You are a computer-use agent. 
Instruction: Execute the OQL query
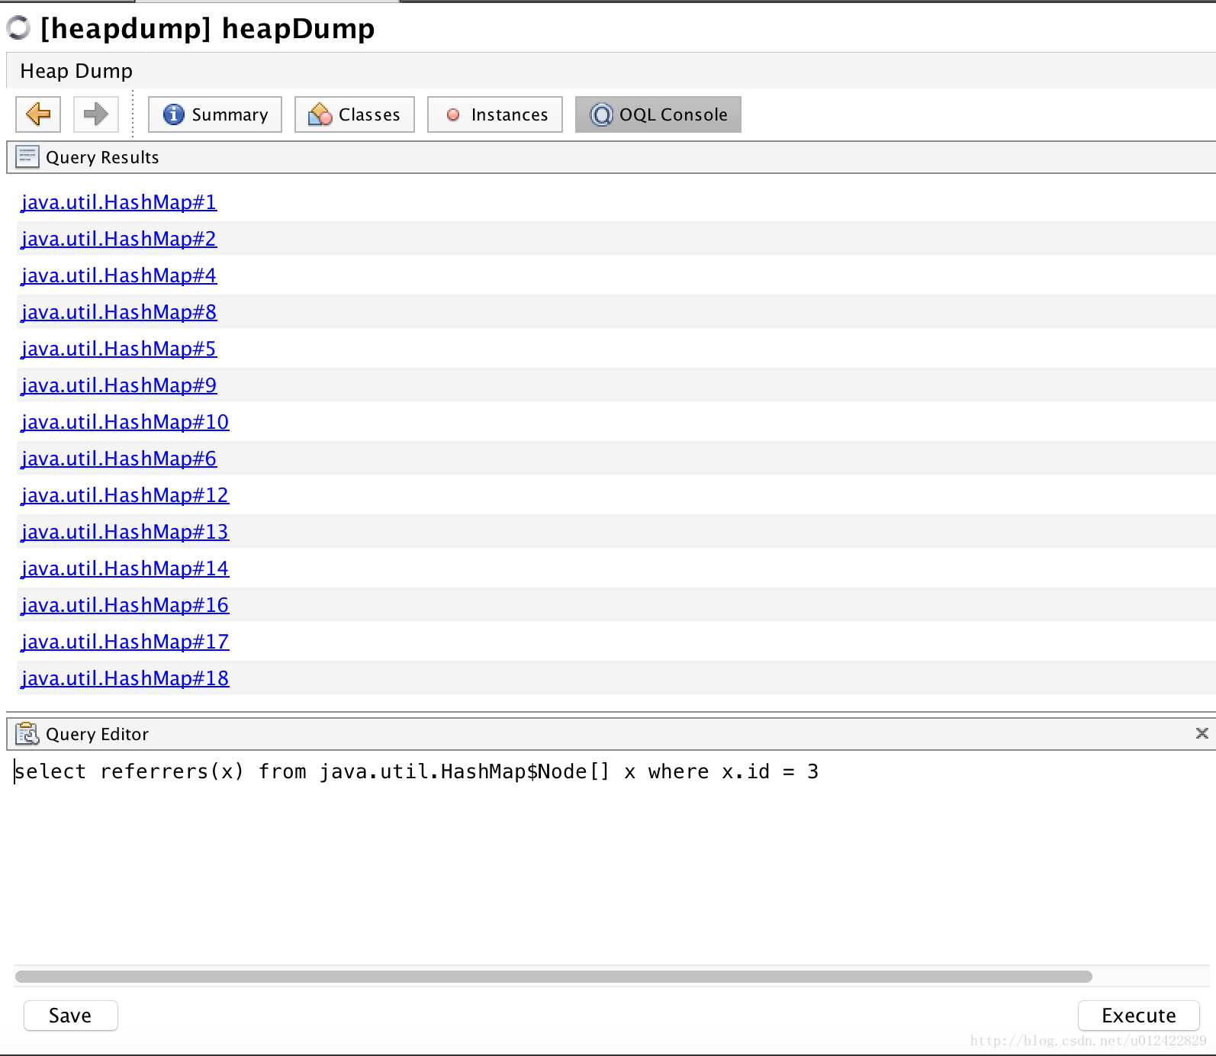[x=1139, y=1016]
